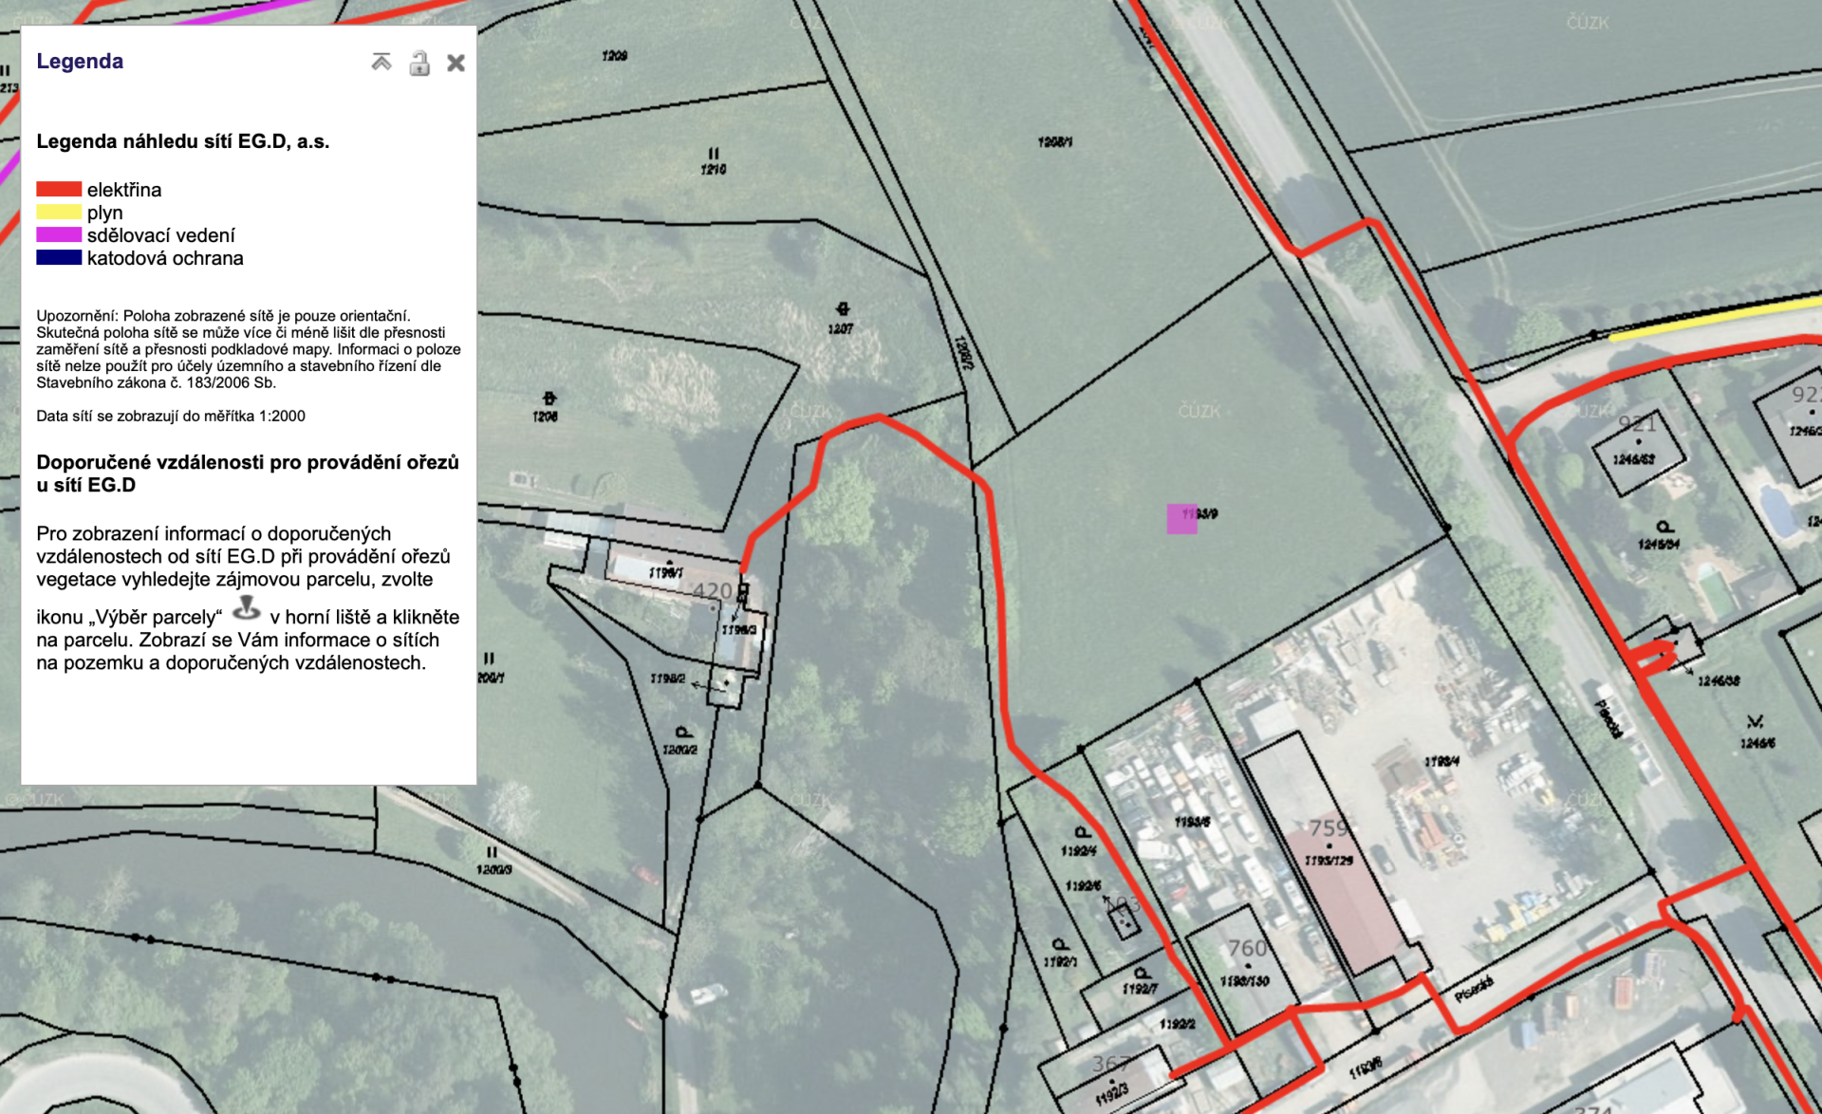Click parcel label 1210 on the map
The image size is (1822, 1114).
point(714,170)
